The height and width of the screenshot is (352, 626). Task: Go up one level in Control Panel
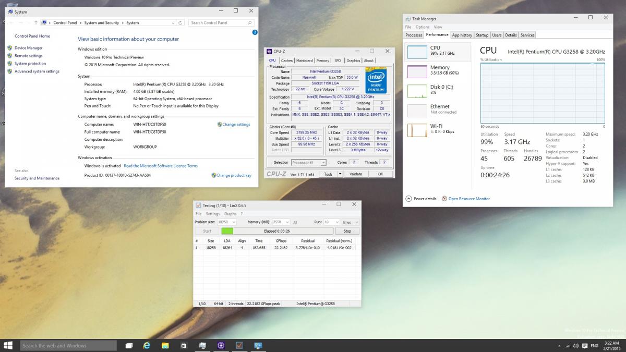coord(35,23)
